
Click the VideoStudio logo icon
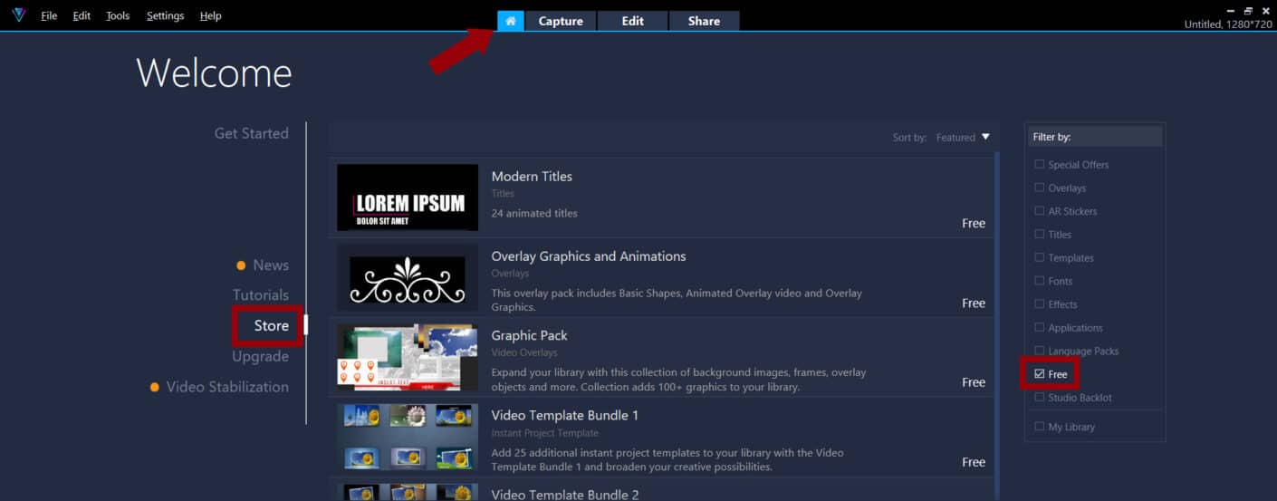click(x=19, y=15)
